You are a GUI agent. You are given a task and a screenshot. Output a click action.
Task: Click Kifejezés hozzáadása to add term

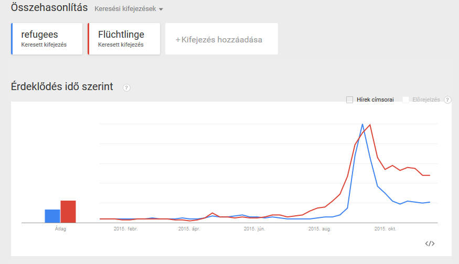point(221,39)
